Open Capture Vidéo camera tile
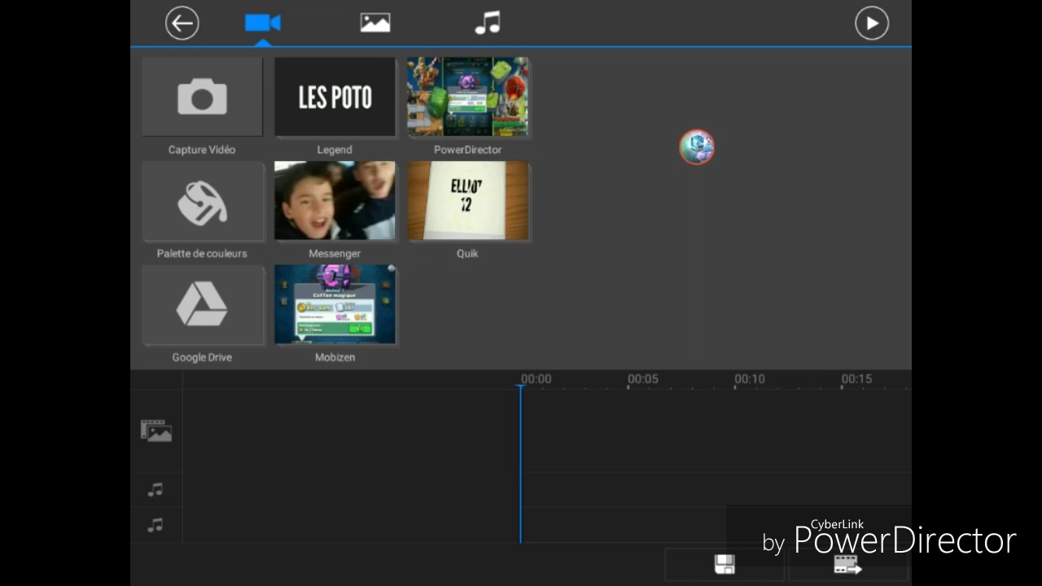1042x586 pixels. 202,97
